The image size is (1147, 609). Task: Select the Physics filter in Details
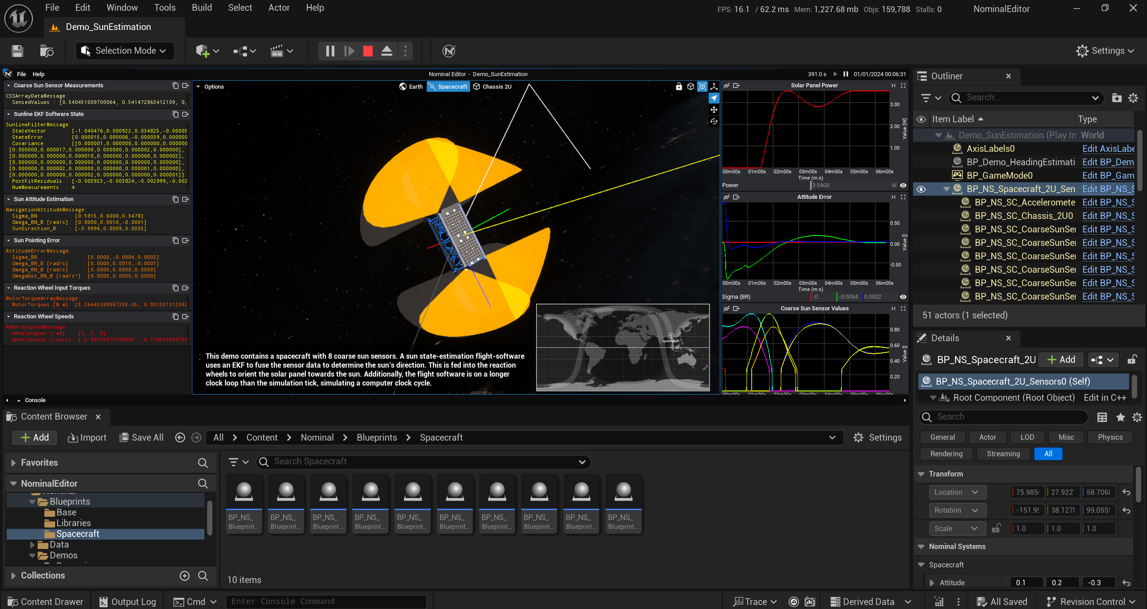pos(1110,437)
